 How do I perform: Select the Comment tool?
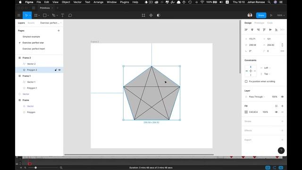tap(70, 15)
